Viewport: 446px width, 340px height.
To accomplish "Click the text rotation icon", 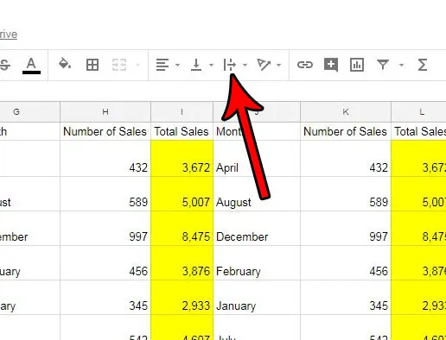I will 264,65.
